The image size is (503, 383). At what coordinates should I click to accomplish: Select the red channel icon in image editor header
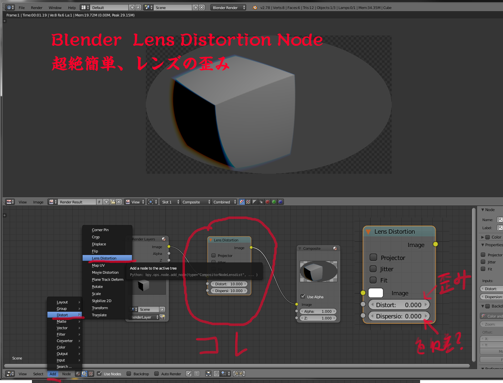[x=267, y=202]
